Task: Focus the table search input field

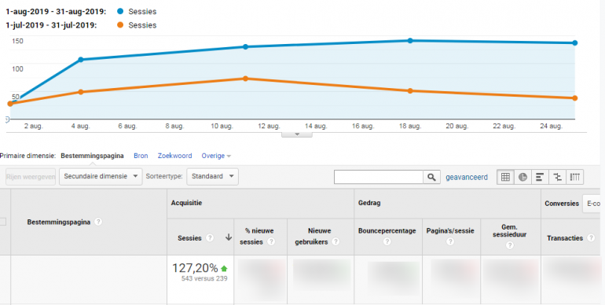Action: [x=379, y=177]
